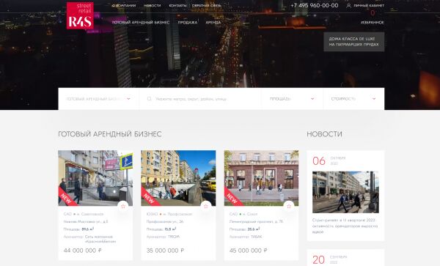Expand the Площадь dropdown
440x266 pixels.
[292, 99]
